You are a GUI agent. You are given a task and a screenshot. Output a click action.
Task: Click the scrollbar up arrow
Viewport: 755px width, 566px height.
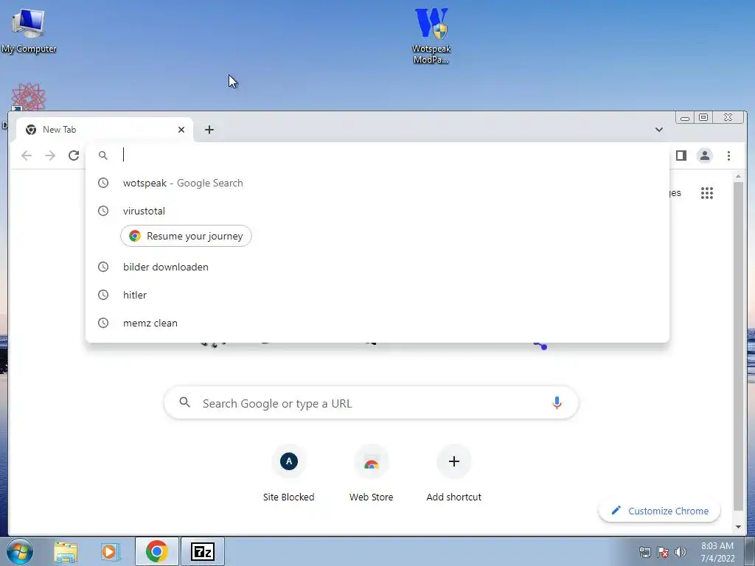coord(738,177)
